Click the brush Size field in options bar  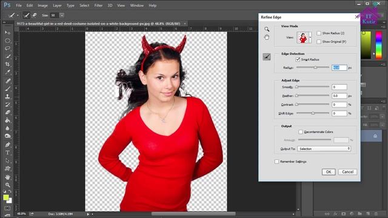[54, 15]
